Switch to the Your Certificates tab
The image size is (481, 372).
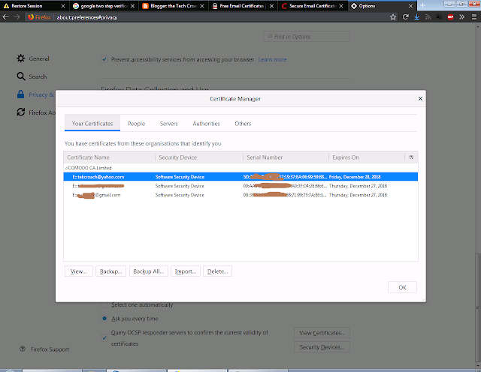(x=92, y=124)
